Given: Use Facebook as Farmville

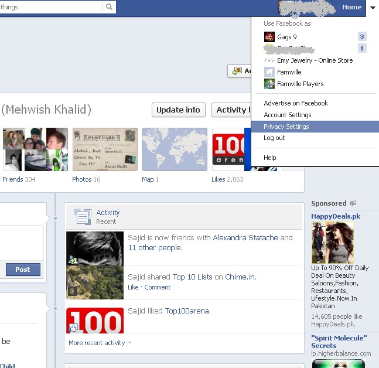Looking at the screenshot, I should pos(289,72).
